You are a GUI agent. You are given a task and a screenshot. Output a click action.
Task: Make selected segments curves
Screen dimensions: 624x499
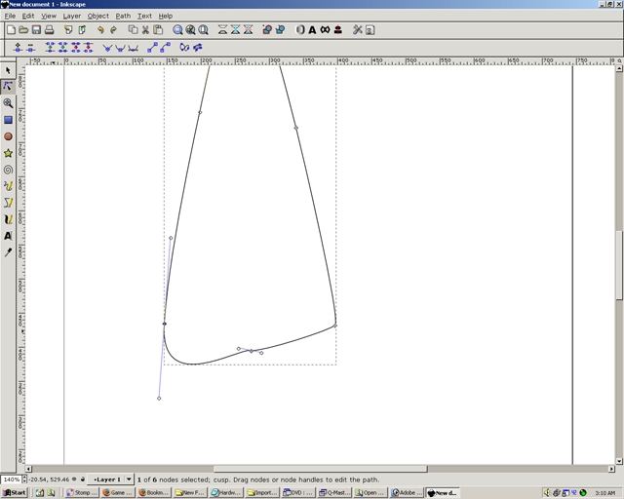pos(165,48)
